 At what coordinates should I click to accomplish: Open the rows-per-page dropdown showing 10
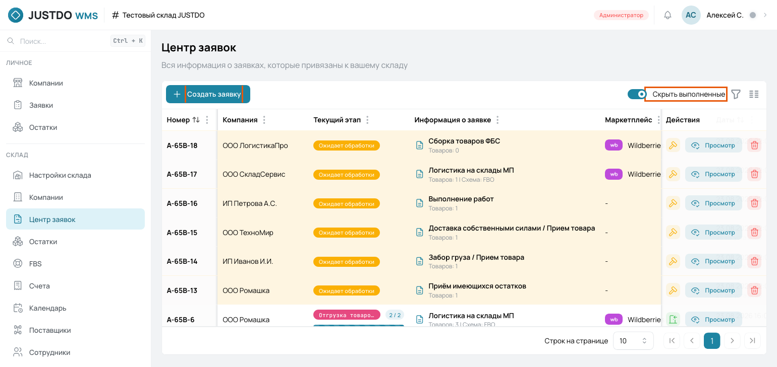[633, 341]
